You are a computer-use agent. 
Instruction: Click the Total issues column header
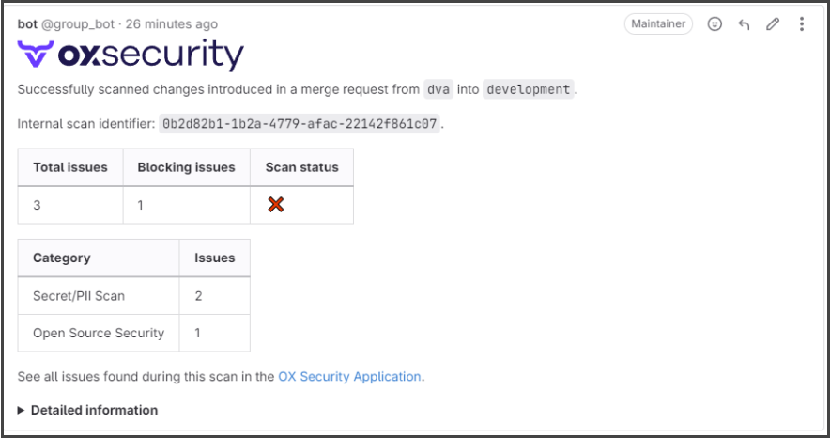(70, 167)
